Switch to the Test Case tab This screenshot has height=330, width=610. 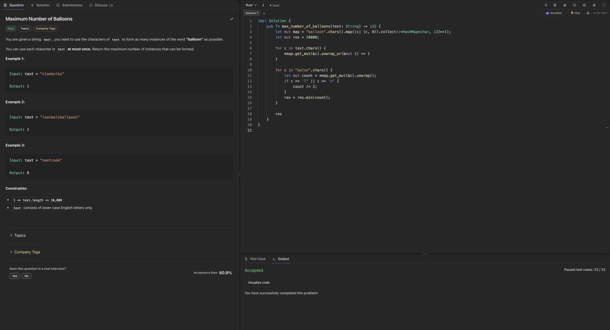coord(255,259)
